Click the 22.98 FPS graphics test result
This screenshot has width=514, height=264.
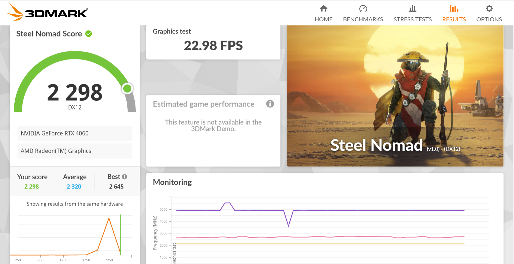pyautogui.click(x=213, y=45)
